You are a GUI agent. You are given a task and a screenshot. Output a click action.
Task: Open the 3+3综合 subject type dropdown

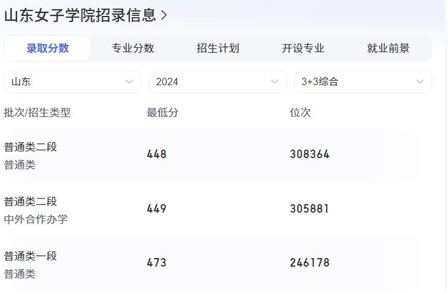(363, 82)
